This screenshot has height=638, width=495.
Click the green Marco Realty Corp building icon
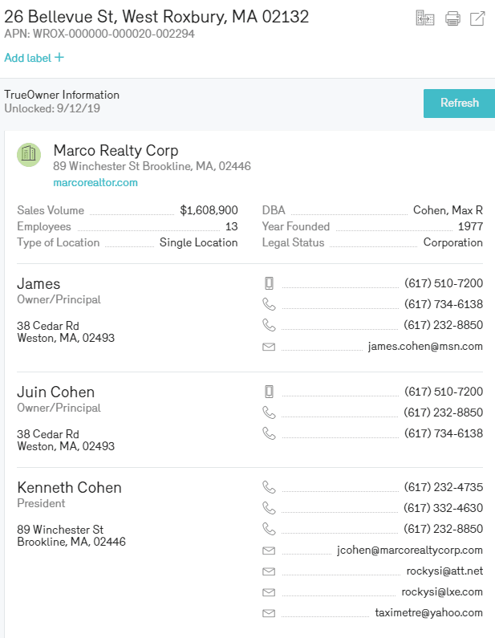click(x=30, y=154)
